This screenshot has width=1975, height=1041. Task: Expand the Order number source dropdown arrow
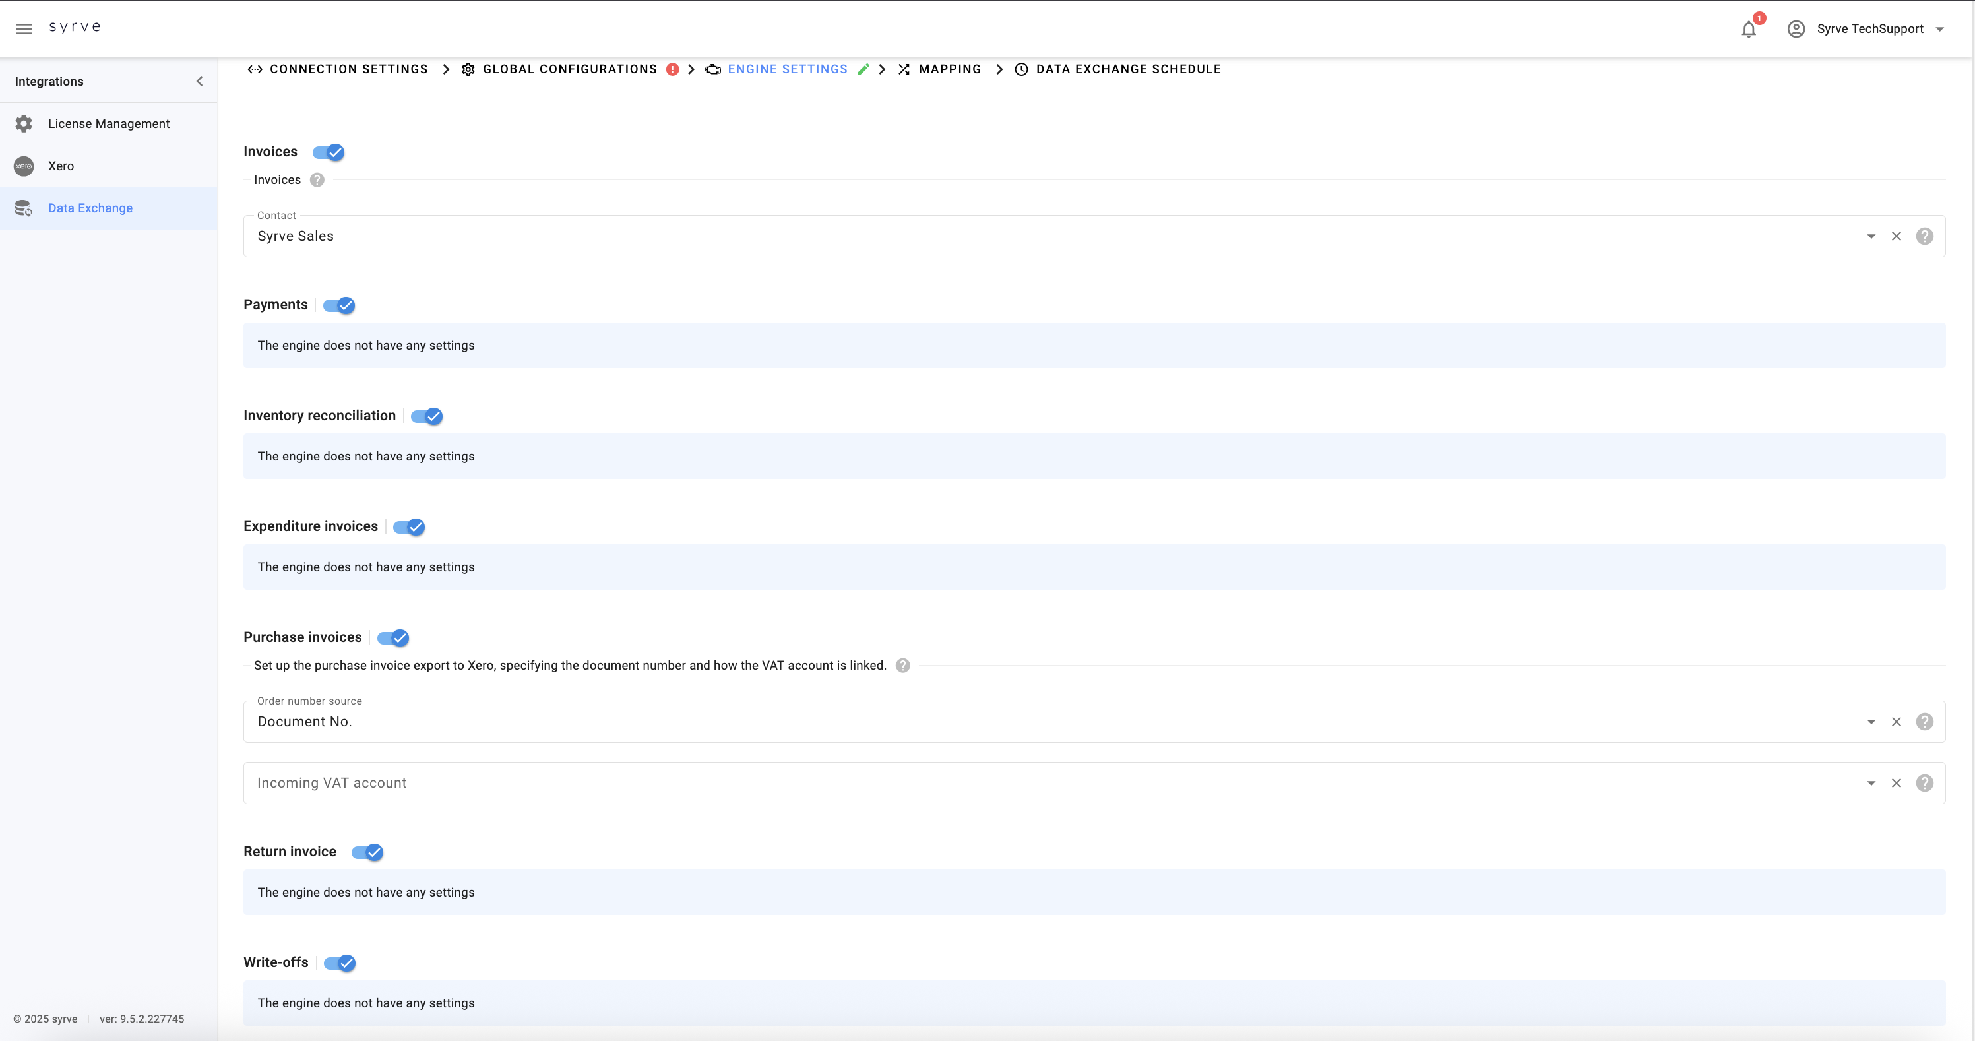(1871, 721)
